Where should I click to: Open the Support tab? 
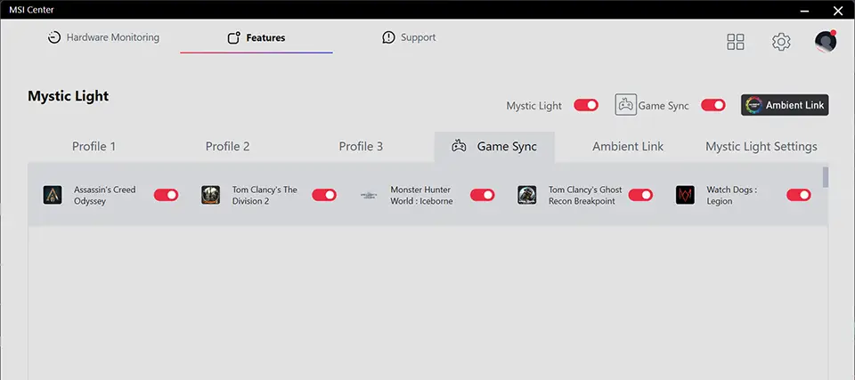click(x=409, y=37)
